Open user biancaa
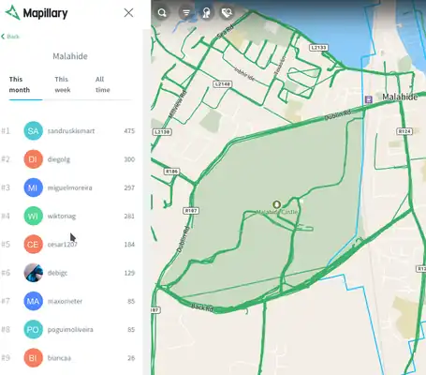The height and width of the screenshot is (375, 426). coord(59,358)
